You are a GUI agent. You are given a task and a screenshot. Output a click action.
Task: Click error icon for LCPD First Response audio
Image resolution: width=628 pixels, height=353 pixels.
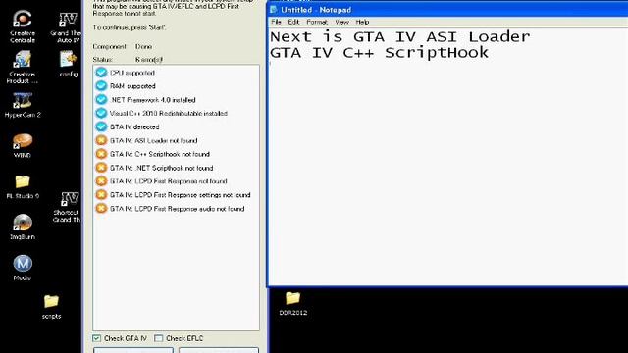[x=101, y=209]
